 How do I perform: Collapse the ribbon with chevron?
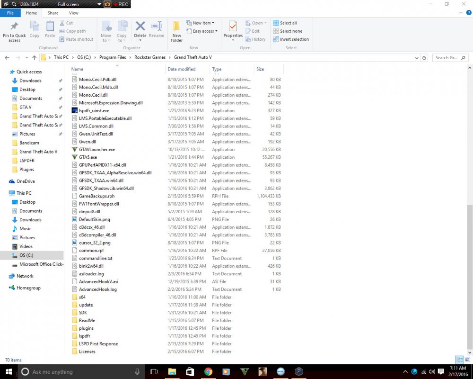click(x=461, y=13)
